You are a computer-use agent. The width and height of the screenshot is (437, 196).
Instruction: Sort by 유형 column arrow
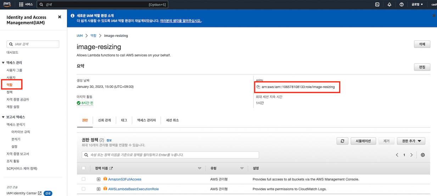click(242, 168)
